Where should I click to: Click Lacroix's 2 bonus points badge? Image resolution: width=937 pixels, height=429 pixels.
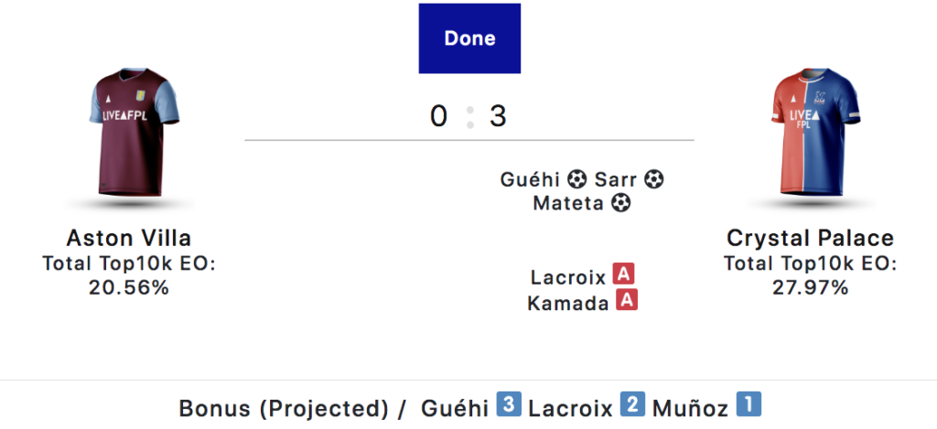pos(633,405)
